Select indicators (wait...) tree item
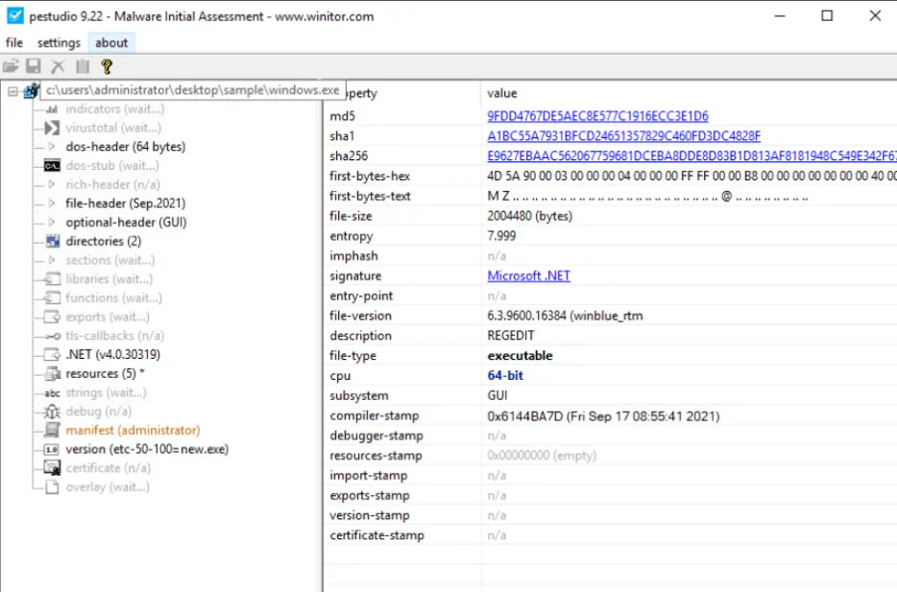The height and width of the screenshot is (592, 897). [114, 109]
